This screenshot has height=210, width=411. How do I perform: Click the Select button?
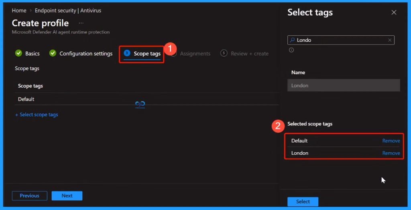303,202
